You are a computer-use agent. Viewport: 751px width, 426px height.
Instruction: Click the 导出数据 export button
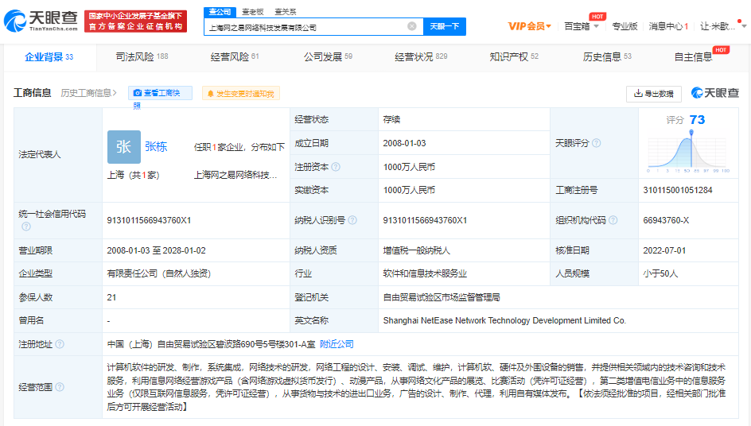tap(653, 94)
